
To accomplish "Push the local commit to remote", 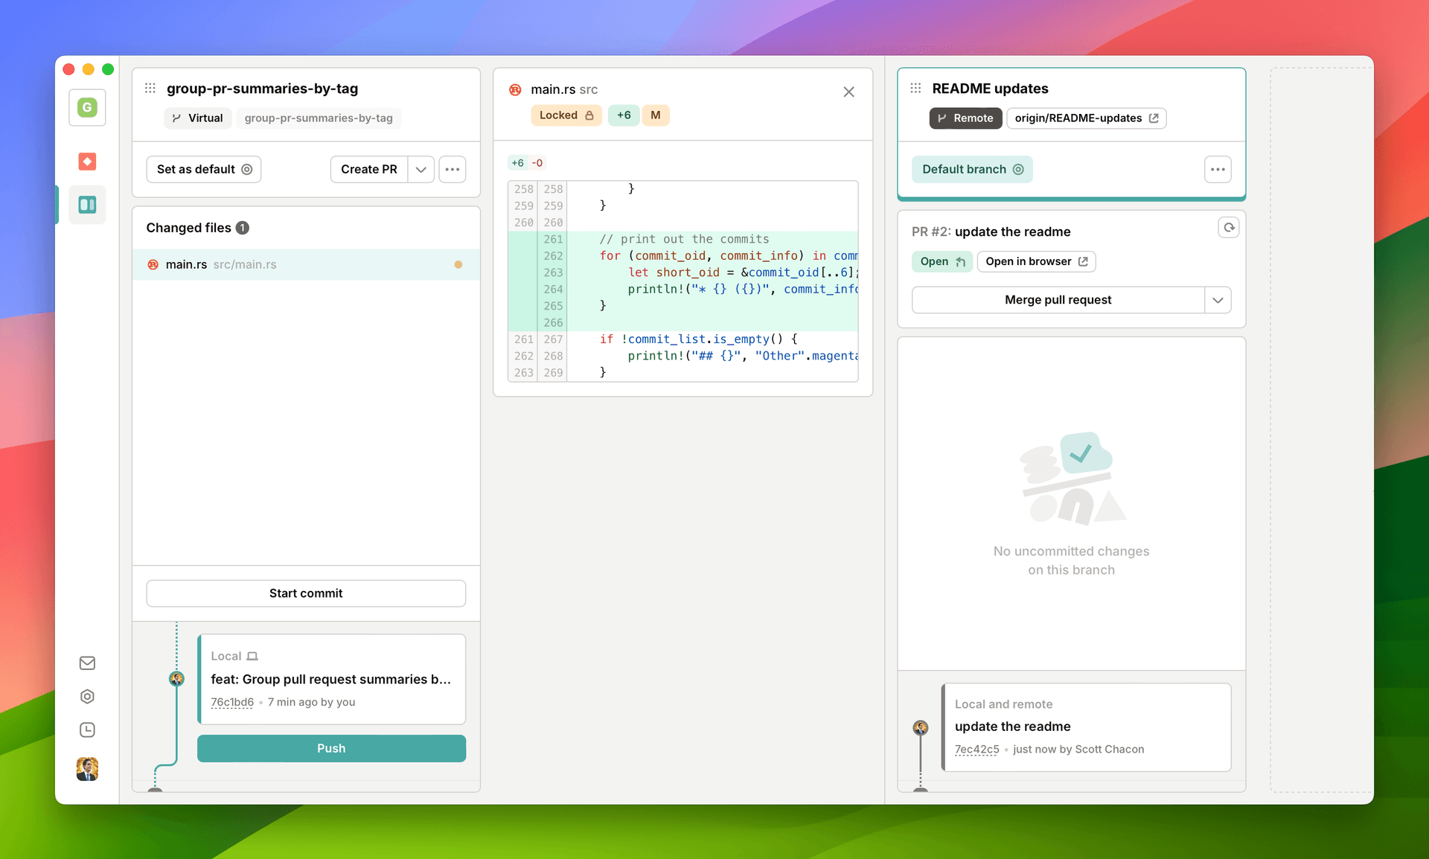I will (331, 748).
